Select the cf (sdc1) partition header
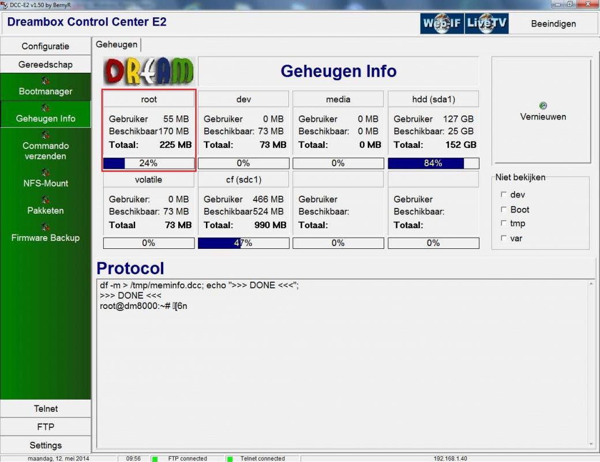The height and width of the screenshot is (462, 600). [x=243, y=180]
